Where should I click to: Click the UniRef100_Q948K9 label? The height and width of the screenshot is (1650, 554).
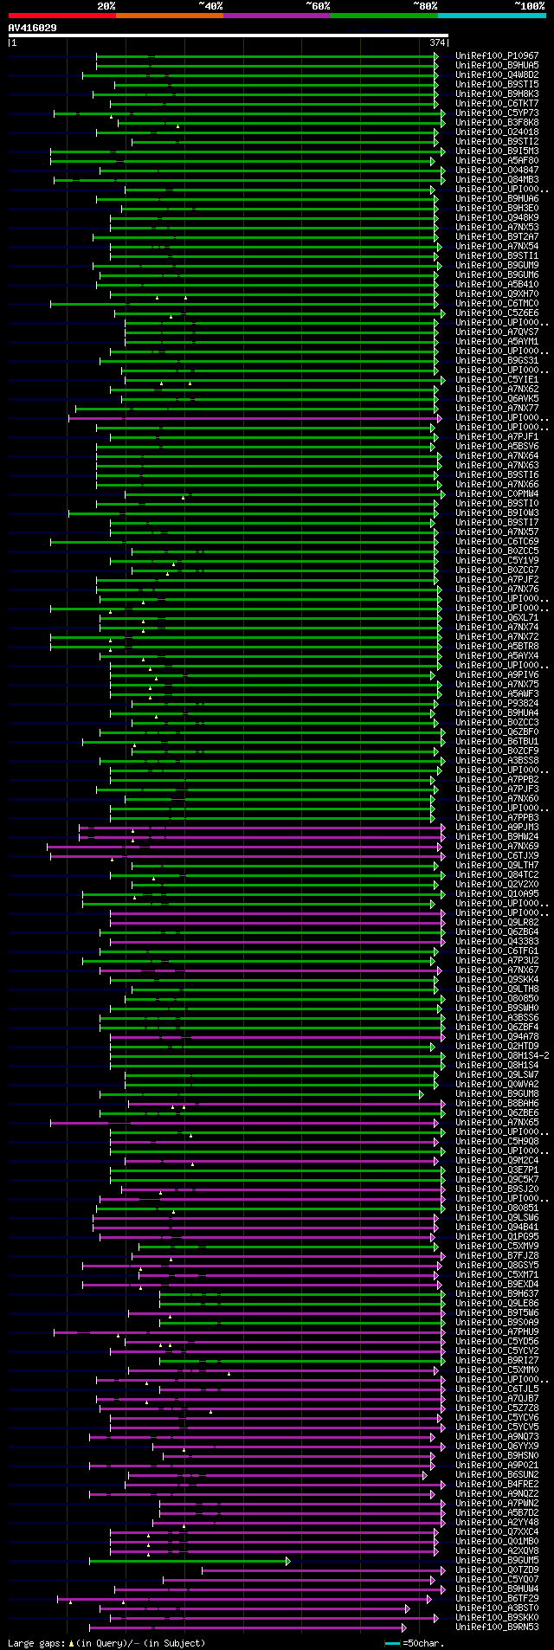pos(497,217)
